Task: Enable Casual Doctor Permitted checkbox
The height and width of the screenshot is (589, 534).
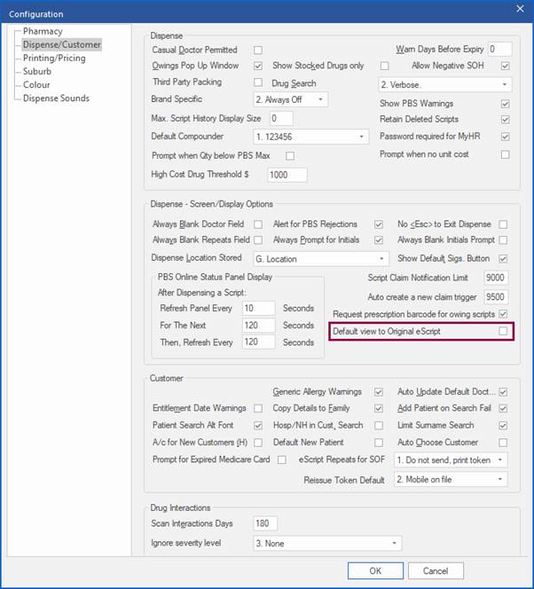Action: click(258, 50)
